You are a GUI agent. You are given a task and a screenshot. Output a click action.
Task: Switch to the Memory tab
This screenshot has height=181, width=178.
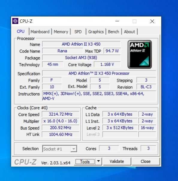tap(61, 32)
